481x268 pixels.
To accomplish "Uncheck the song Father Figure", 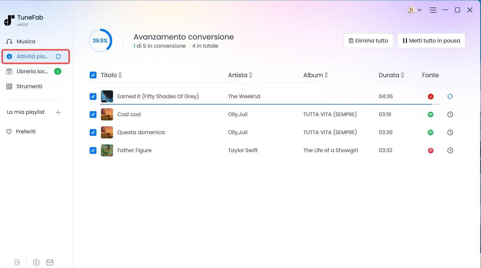I will [x=93, y=150].
